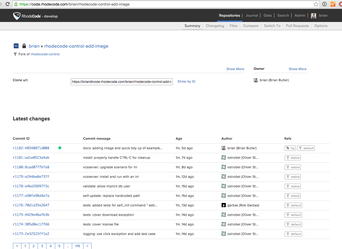Screen dimensions: 342x249
Task: Click brian's avatar in the top navigation
Action: point(313,16)
